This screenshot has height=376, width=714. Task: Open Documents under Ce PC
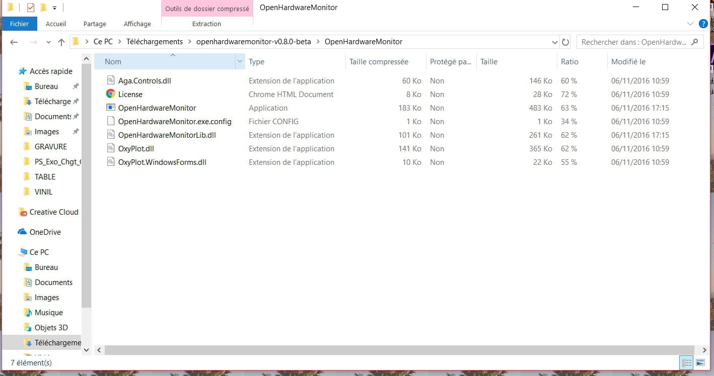tap(53, 283)
